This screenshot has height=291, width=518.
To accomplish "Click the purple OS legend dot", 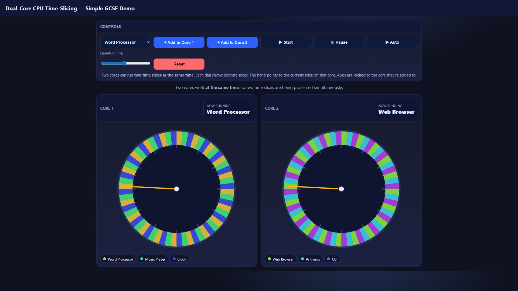I will click(328, 259).
